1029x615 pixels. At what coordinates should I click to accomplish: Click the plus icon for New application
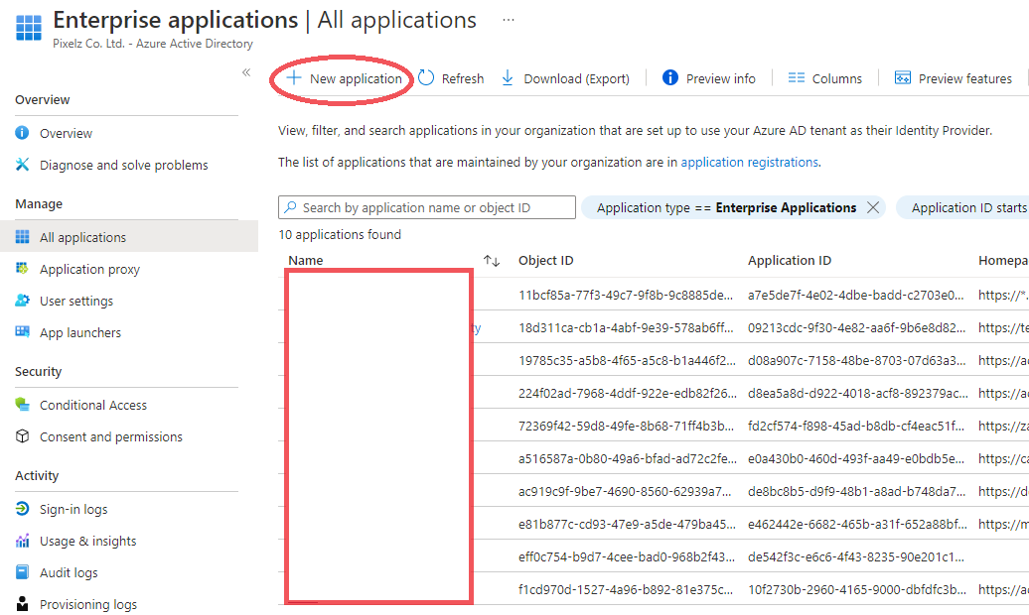click(294, 78)
